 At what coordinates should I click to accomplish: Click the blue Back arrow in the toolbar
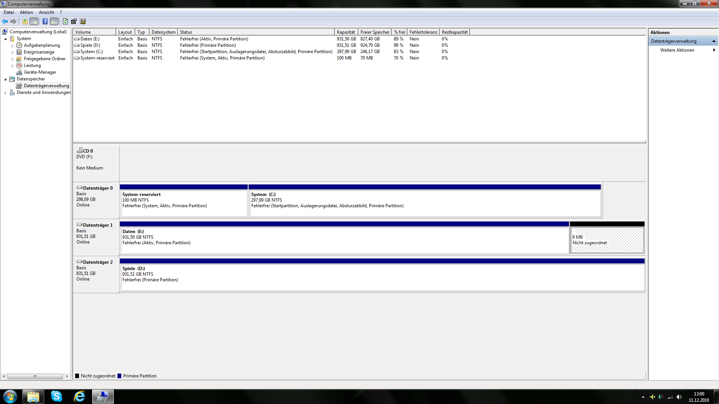click(5, 21)
